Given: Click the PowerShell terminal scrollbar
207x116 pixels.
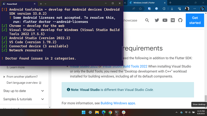Looking at the screenshot, I should 122,52.
